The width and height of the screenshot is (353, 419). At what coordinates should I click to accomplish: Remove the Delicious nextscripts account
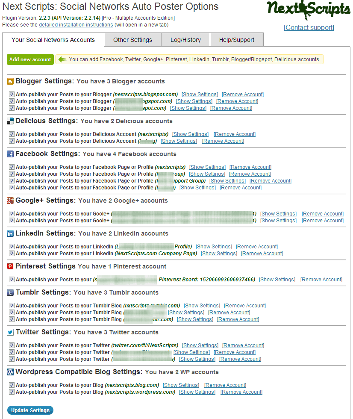click(235, 134)
